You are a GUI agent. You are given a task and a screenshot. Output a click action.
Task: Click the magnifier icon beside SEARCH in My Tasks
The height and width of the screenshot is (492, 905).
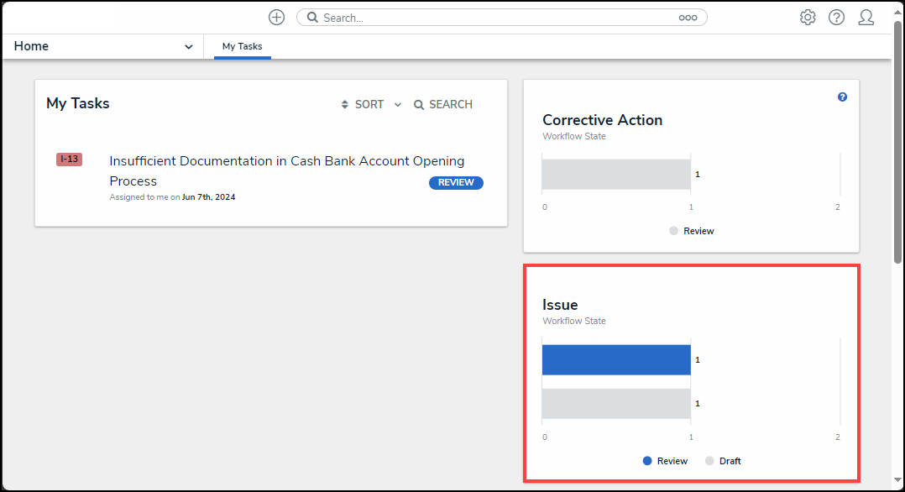coord(419,104)
